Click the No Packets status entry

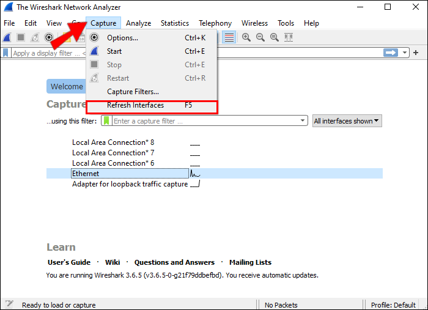[281, 305]
